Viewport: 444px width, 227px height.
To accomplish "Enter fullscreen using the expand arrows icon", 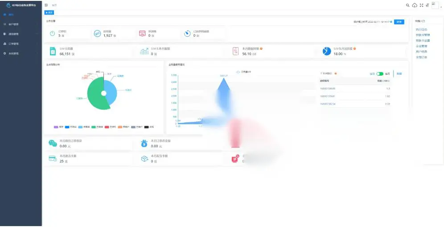I will point(421,5).
